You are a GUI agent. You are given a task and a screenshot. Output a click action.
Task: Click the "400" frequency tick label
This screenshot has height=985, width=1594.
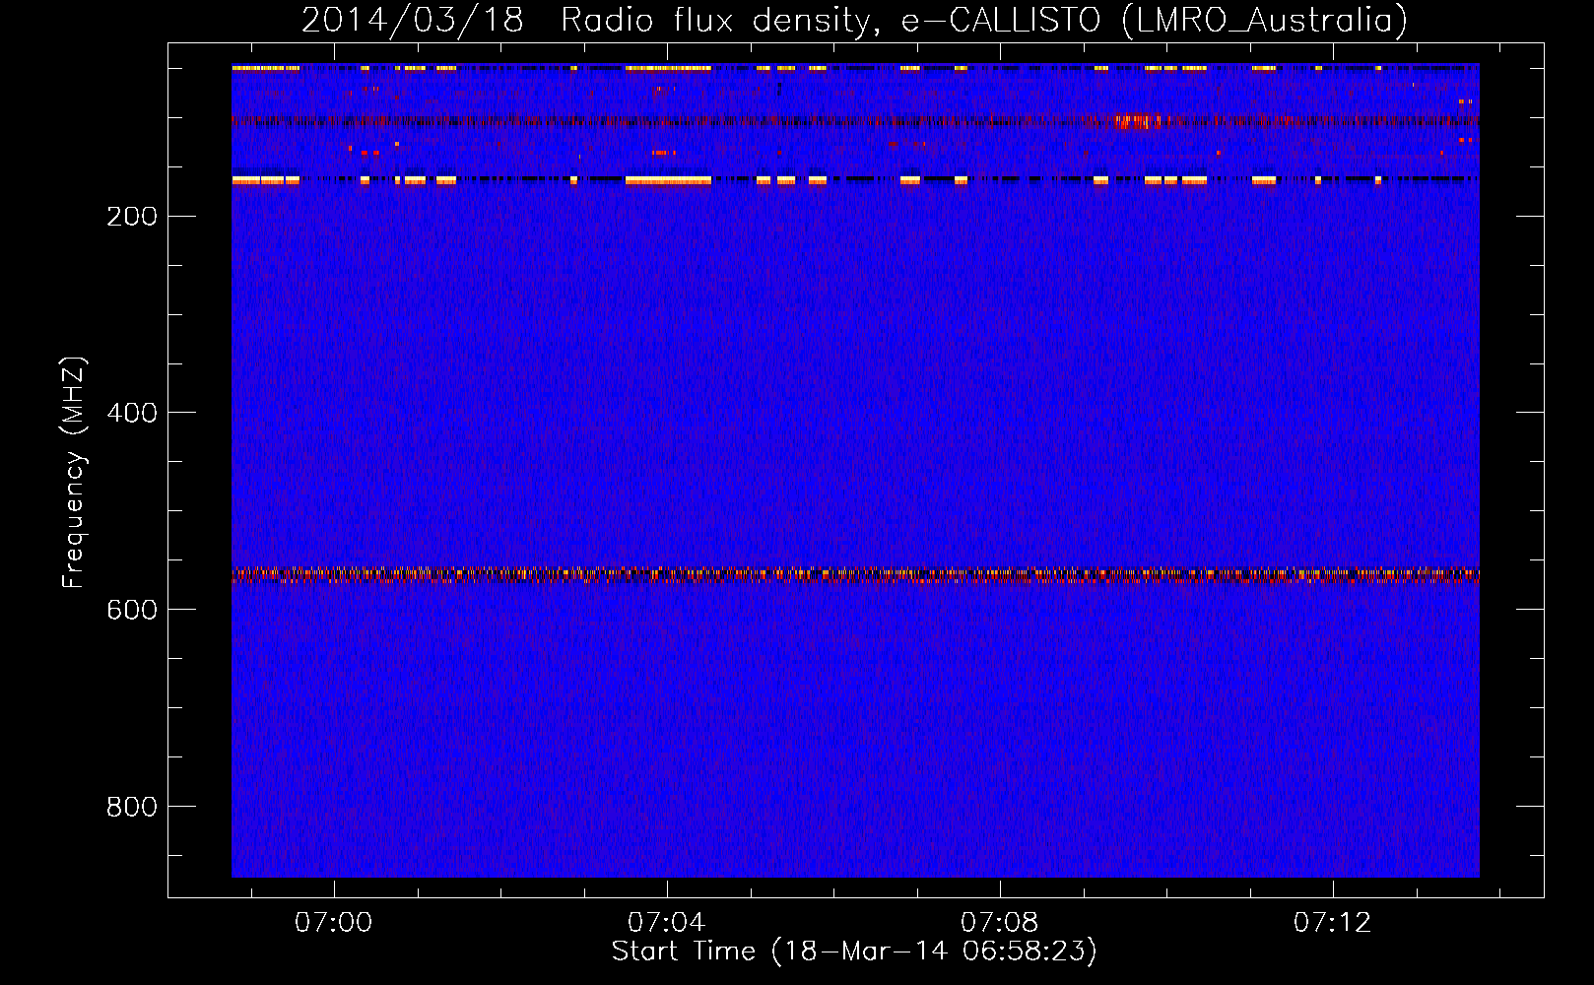132,413
